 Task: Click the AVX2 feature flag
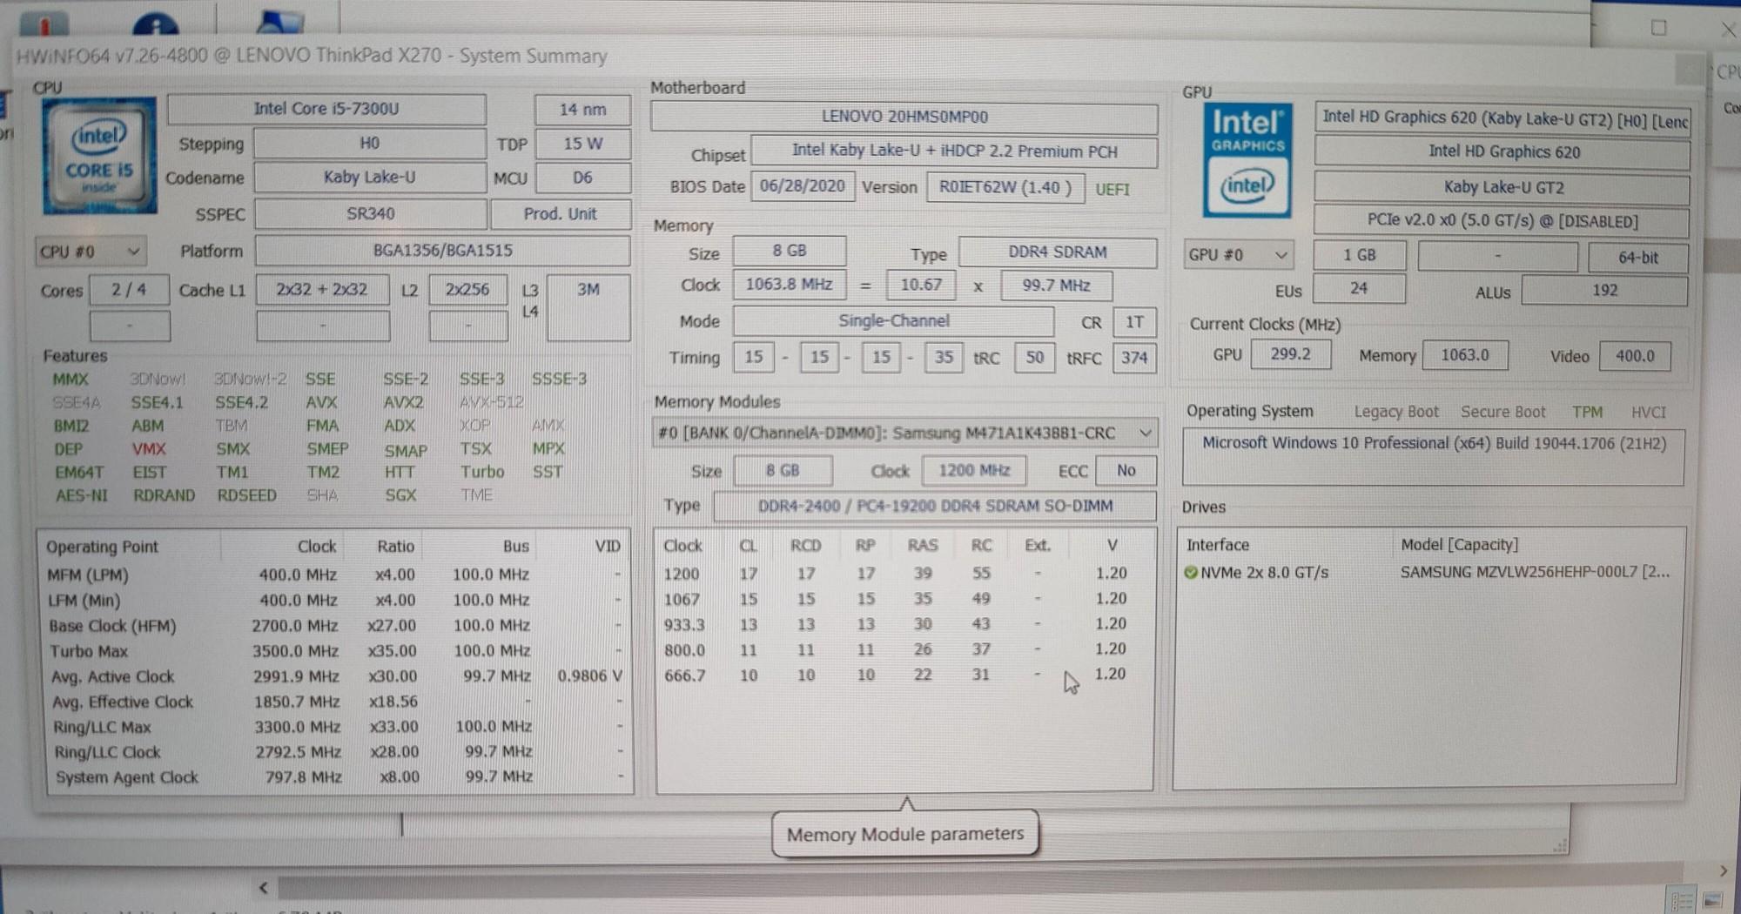click(x=403, y=402)
